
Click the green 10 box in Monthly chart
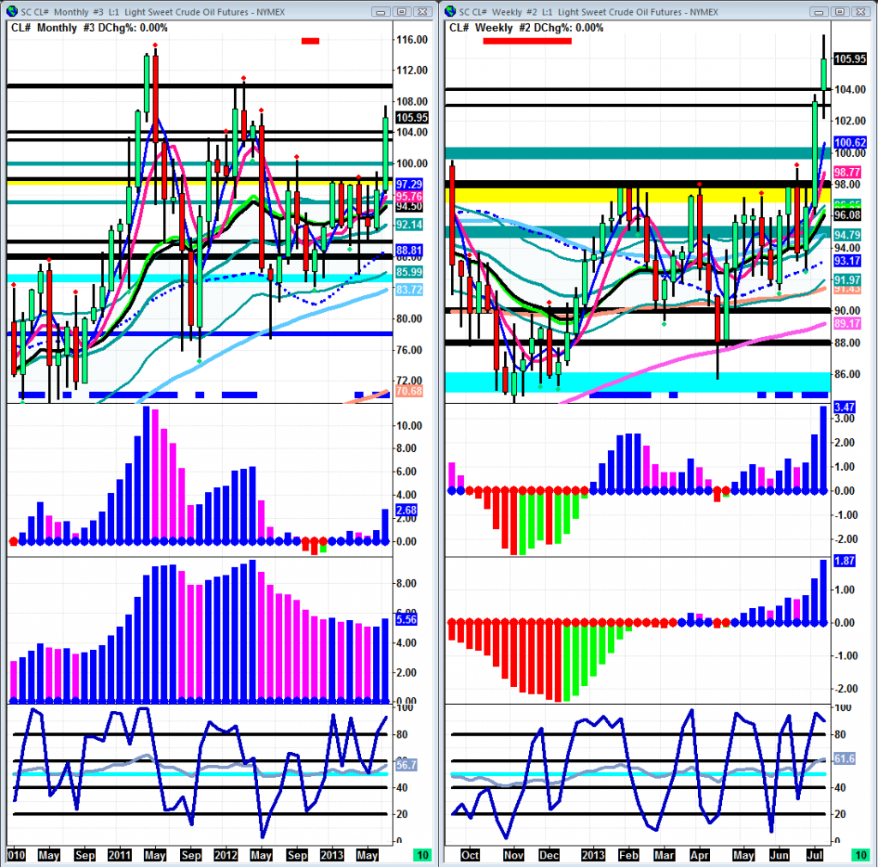pos(423,855)
